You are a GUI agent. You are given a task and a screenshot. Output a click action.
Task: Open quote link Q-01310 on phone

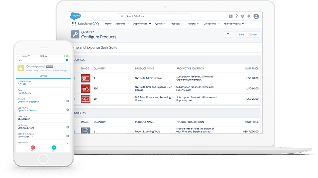[22, 84]
